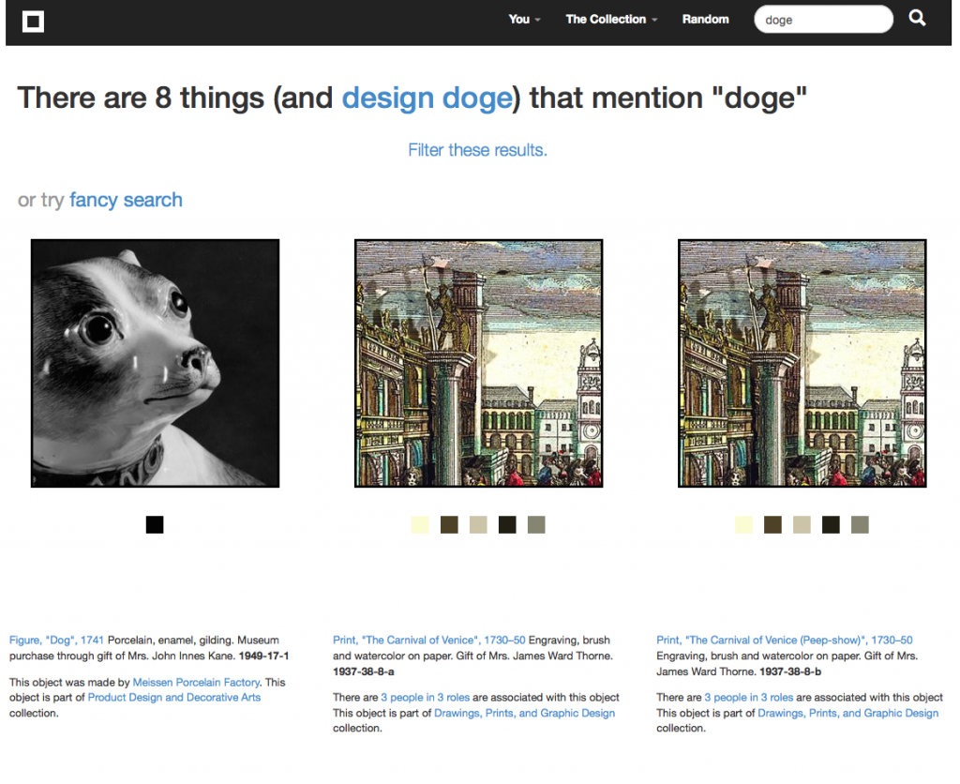
Task: Pick near-black swatch under Peep-show print
Action: [831, 525]
